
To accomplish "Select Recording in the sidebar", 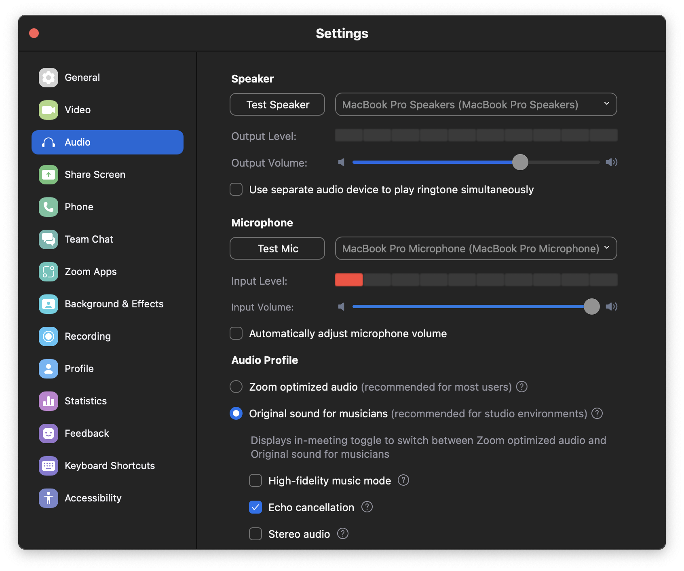I will (108, 336).
